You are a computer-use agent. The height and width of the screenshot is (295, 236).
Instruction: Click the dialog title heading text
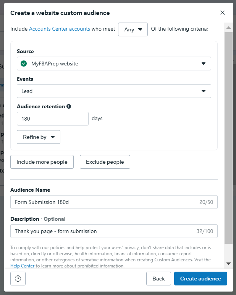point(60,13)
